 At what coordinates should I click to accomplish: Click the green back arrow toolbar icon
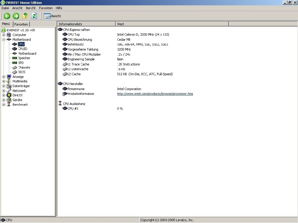coord(7,16)
